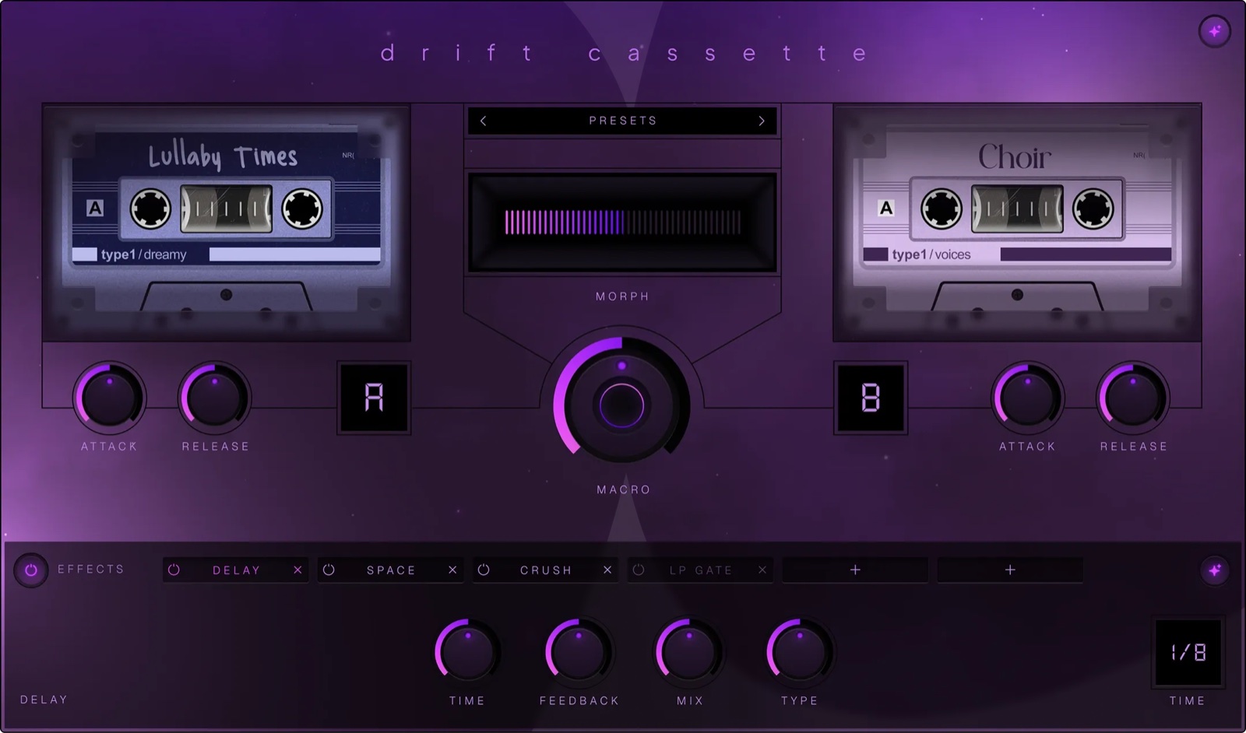Click the large MACRO knob

pos(621,405)
